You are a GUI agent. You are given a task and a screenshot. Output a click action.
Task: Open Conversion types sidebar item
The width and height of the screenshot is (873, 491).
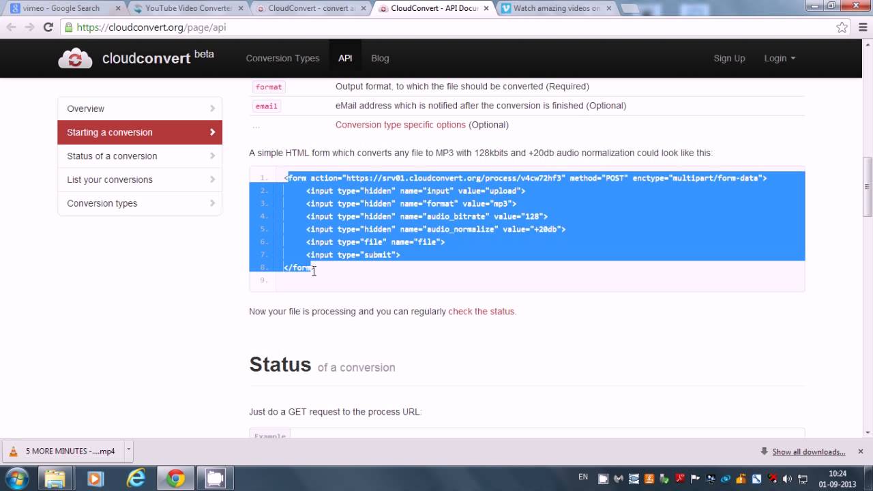pos(140,203)
